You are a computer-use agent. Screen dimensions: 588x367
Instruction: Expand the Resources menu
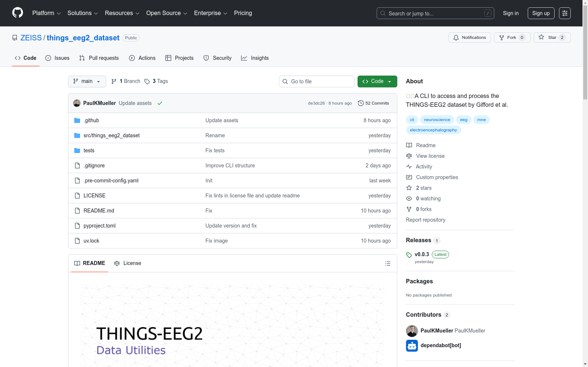coord(122,13)
